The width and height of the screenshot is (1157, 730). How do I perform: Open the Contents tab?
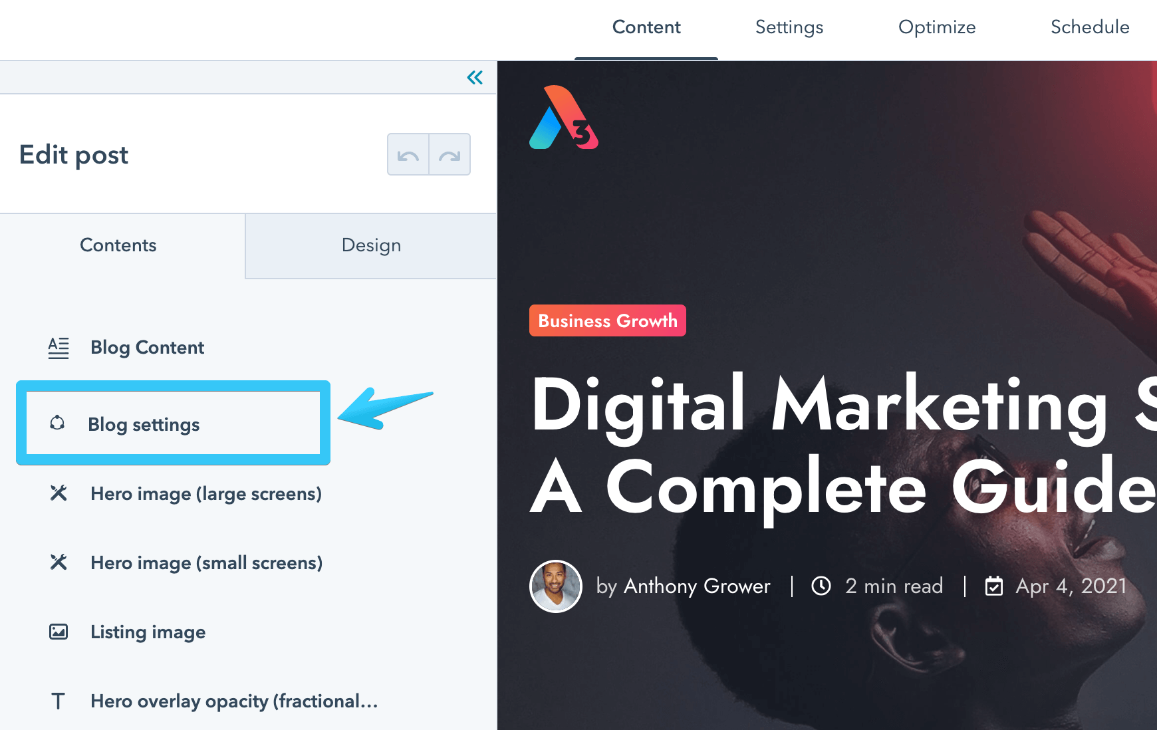tap(118, 245)
